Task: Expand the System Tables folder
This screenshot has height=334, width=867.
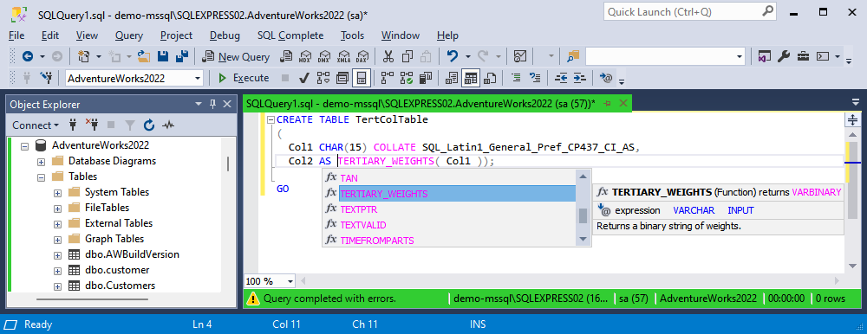Action: [57, 193]
